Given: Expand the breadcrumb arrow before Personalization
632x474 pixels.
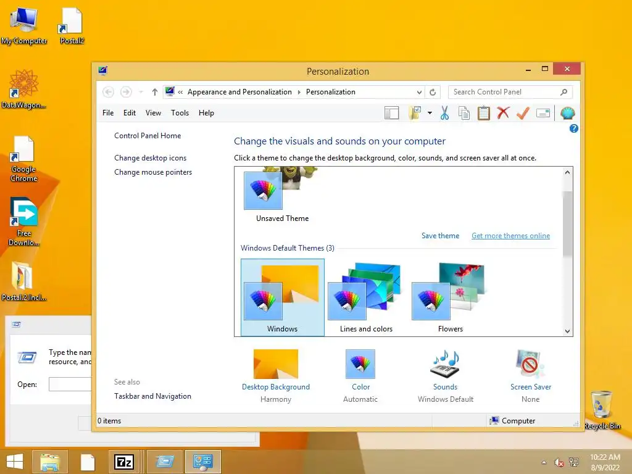Looking at the screenshot, I should pyautogui.click(x=299, y=93).
